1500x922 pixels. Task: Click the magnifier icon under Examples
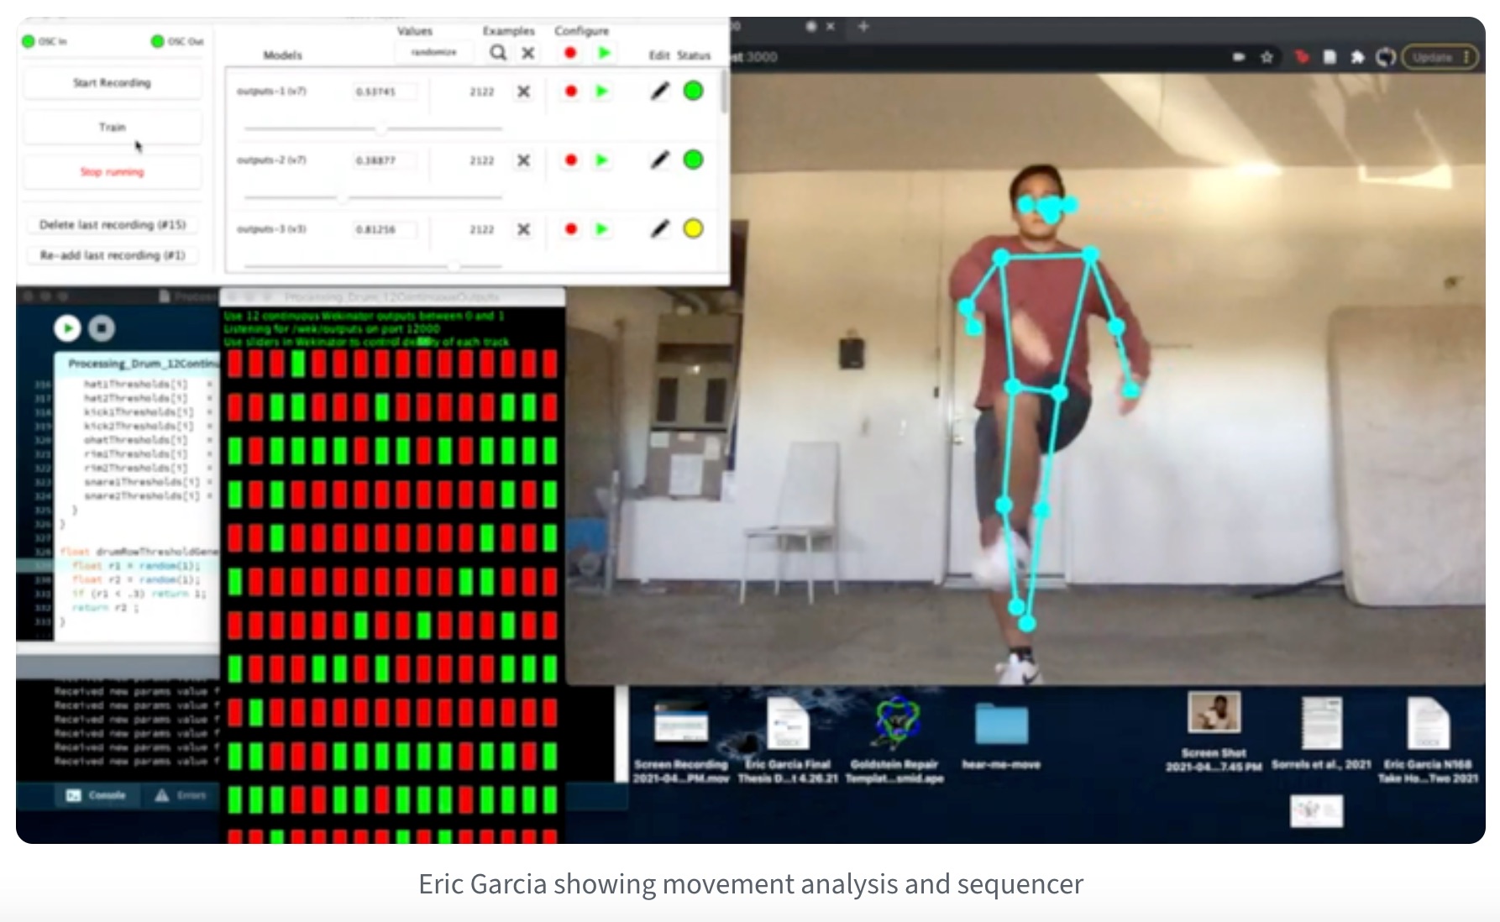(498, 53)
